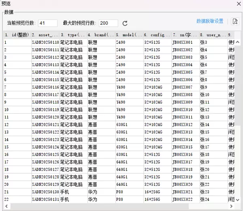Click the 最大的预览行数 input field
Screen dimensions: 243x211
(108, 23)
